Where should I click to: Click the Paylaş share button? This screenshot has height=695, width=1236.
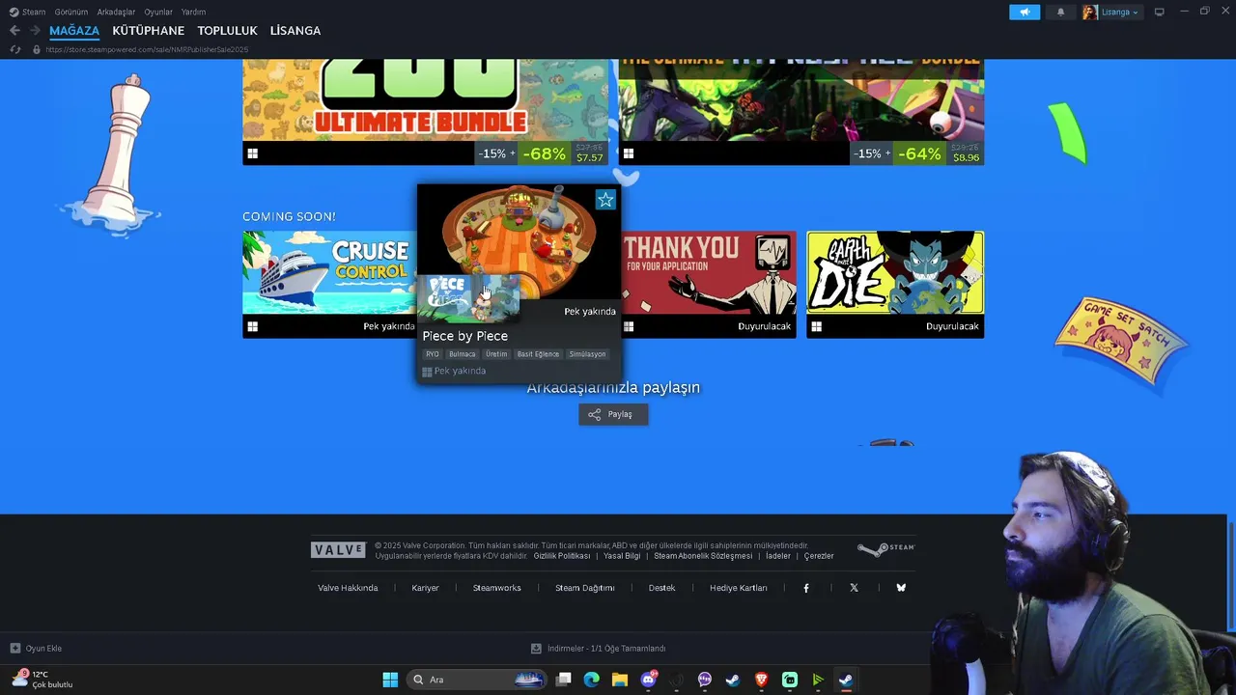(x=613, y=414)
